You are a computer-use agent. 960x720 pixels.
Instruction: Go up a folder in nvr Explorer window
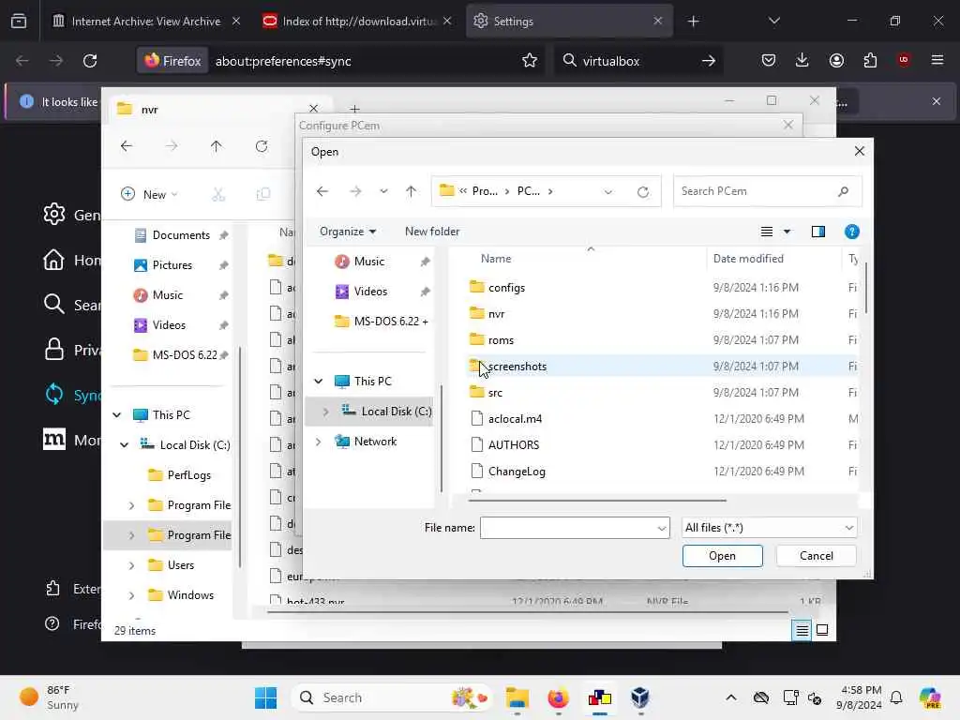(216, 146)
